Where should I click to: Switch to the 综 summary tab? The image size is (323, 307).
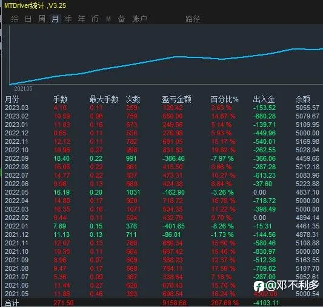(x=15, y=19)
